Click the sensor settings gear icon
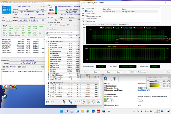 click(x=93, y=102)
